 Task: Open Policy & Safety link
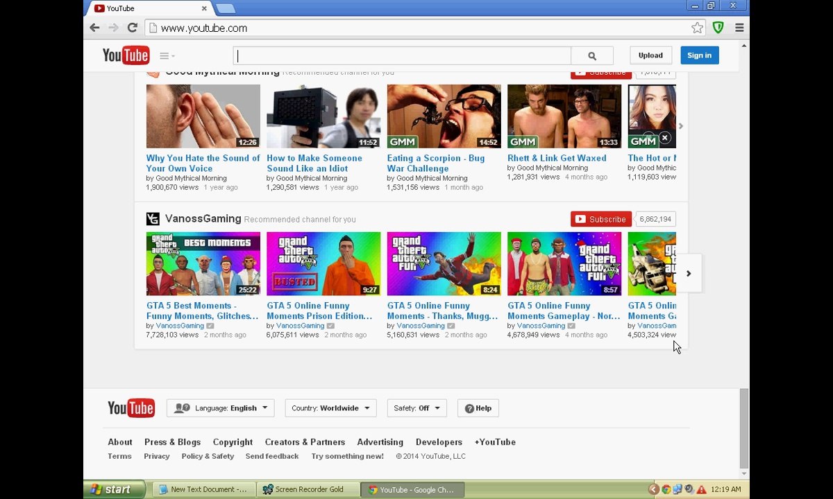tap(208, 456)
